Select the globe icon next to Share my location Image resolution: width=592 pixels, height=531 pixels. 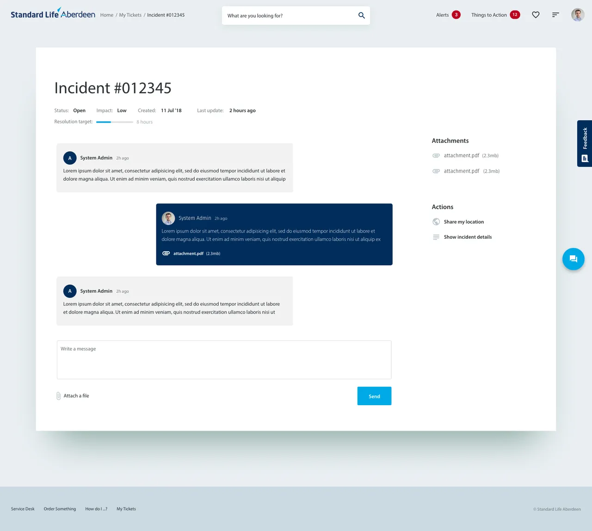point(436,222)
